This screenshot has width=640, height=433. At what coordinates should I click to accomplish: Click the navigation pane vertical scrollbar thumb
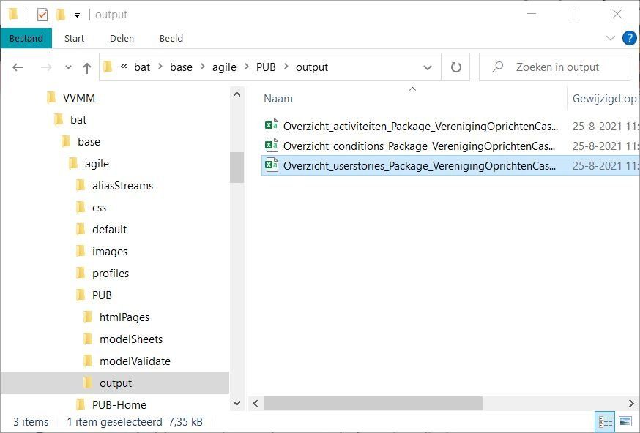[x=237, y=167]
